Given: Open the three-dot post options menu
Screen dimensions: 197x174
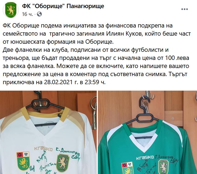Looking at the screenshot, I should coord(185,9).
